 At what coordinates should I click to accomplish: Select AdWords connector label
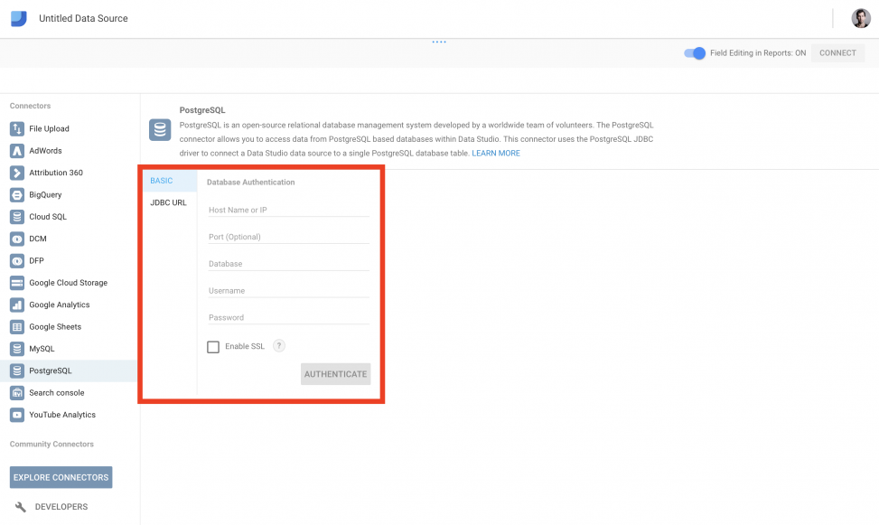pos(45,151)
